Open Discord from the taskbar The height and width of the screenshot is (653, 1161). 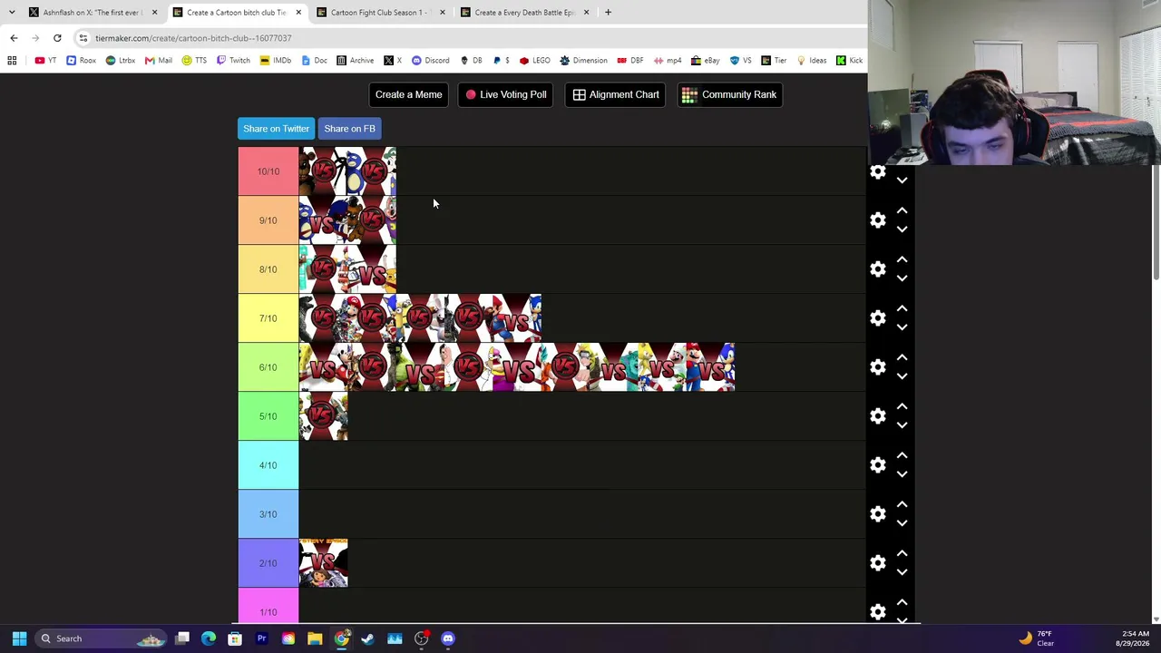(x=447, y=638)
